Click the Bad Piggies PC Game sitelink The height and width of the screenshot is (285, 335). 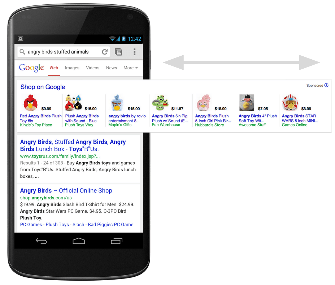point(111,224)
